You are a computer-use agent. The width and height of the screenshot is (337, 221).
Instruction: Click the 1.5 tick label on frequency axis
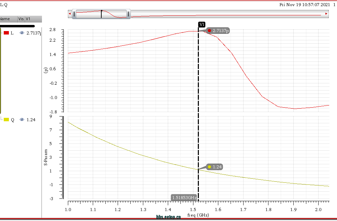coord(193,210)
